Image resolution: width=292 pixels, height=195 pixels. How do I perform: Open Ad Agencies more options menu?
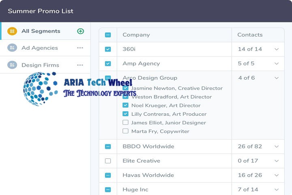[x=80, y=48]
